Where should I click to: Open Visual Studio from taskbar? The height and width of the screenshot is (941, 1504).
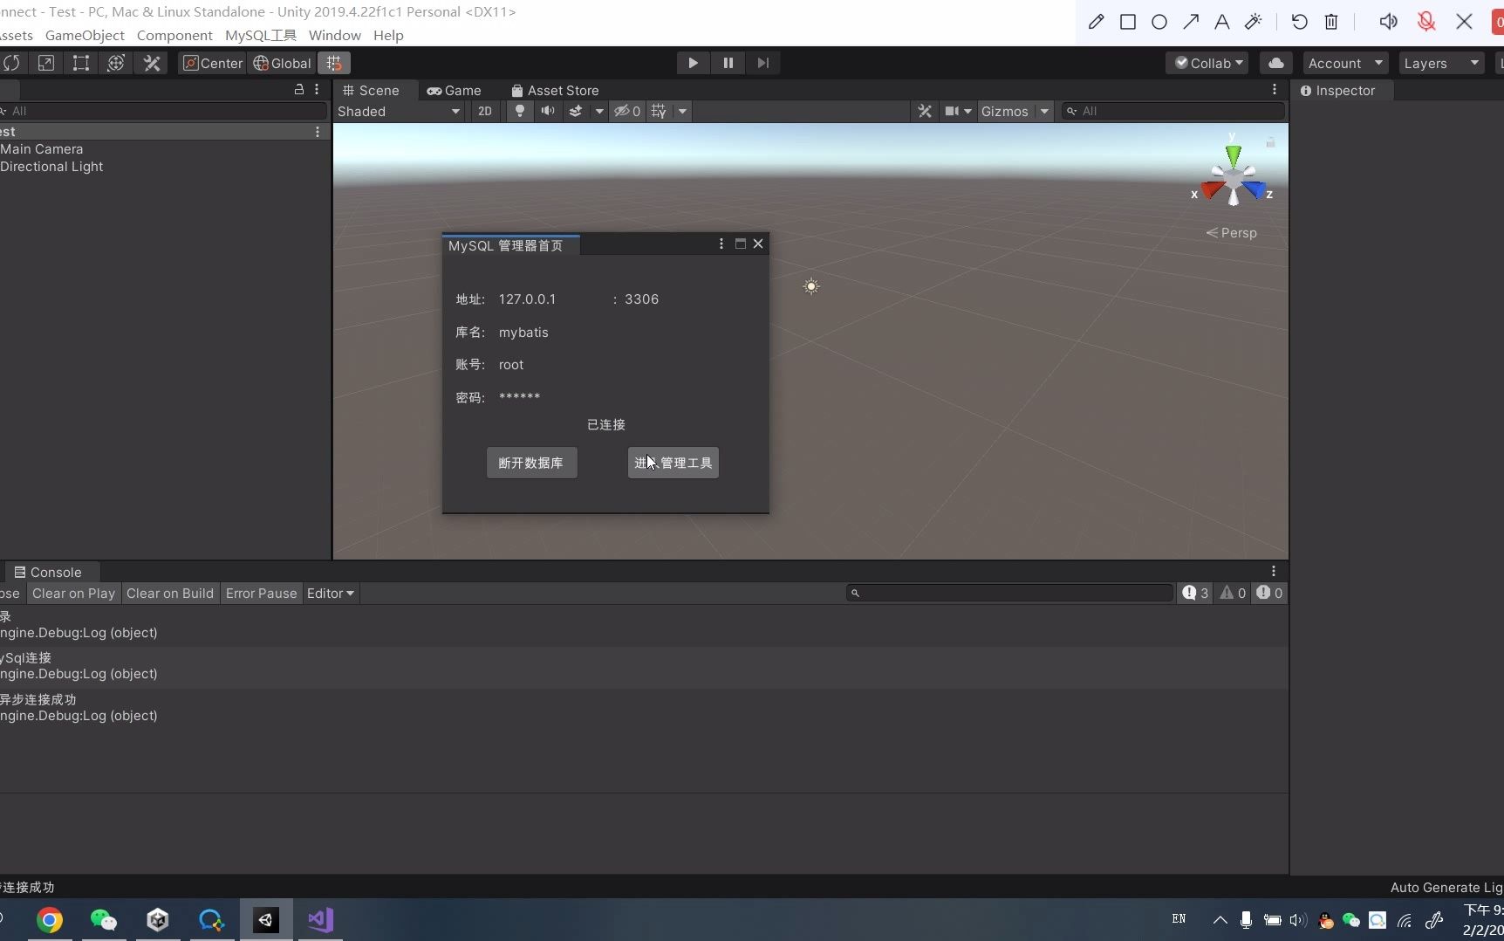pyautogui.click(x=320, y=920)
